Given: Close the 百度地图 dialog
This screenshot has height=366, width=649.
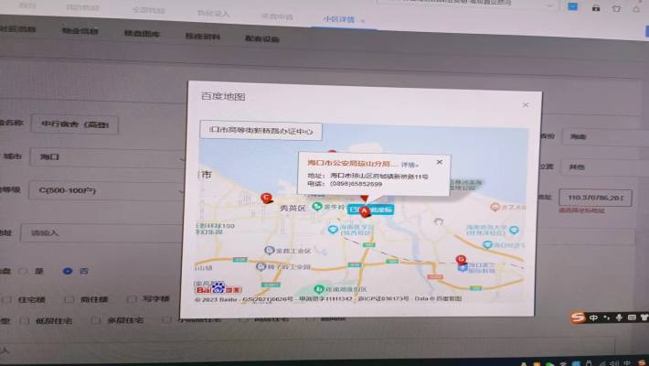Looking at the screenshot, I should pos(526,105).
